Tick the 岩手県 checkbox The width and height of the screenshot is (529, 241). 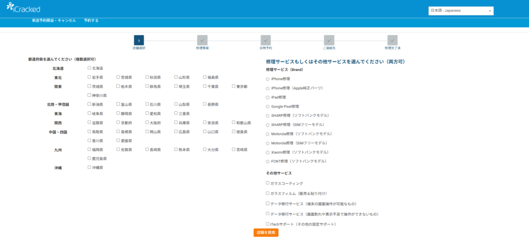[89, 77]
